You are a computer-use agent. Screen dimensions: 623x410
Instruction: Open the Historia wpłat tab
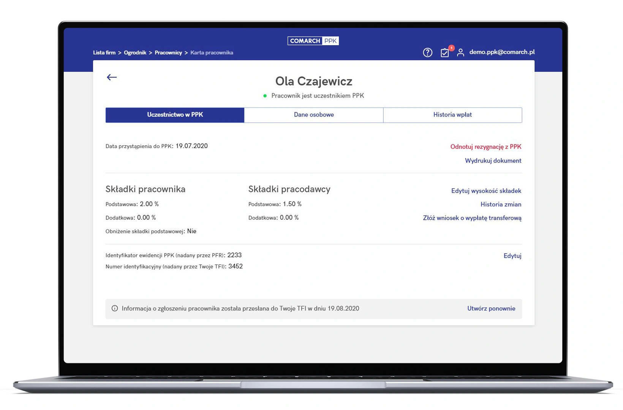pyautogui.click(x=452, y=115)
